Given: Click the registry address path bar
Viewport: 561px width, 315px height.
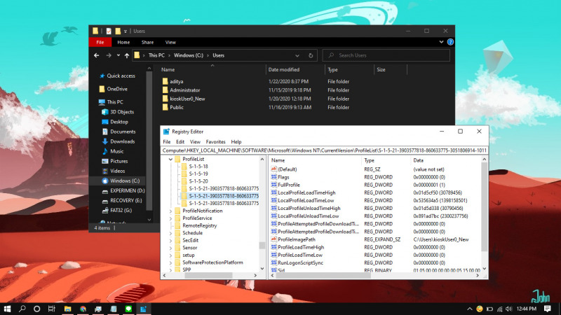Looking at the screenshot, I should pos(324,150).
